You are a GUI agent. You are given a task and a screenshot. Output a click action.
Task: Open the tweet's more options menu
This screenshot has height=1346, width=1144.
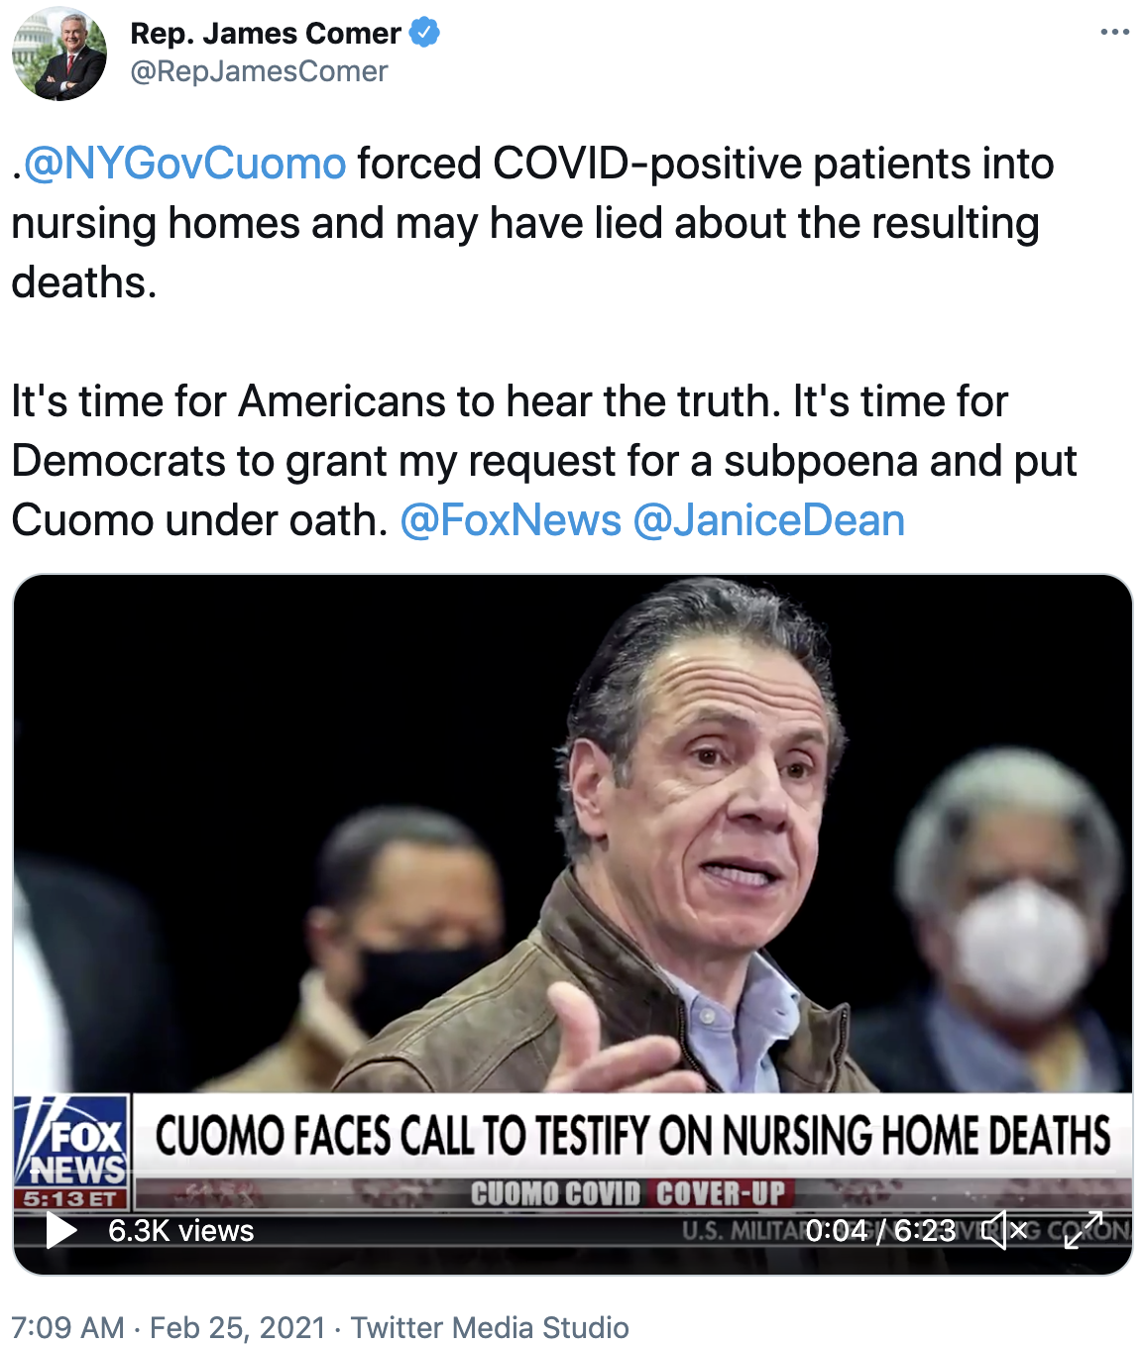click(x=1114, y=33)
